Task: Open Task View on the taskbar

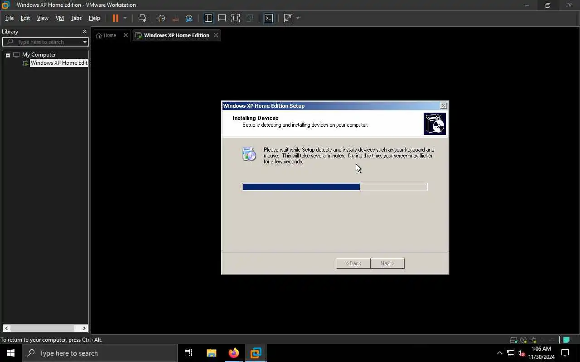Action: [188, 353]
